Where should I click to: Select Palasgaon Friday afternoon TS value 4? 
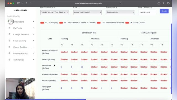point(111,88)
